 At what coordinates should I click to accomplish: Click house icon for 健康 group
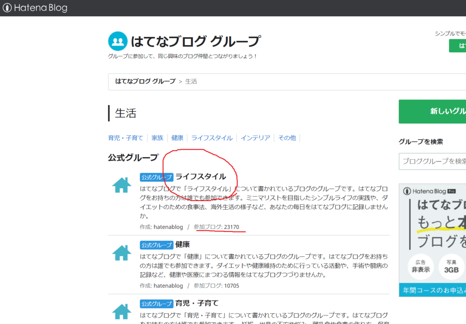pos(122,253)
